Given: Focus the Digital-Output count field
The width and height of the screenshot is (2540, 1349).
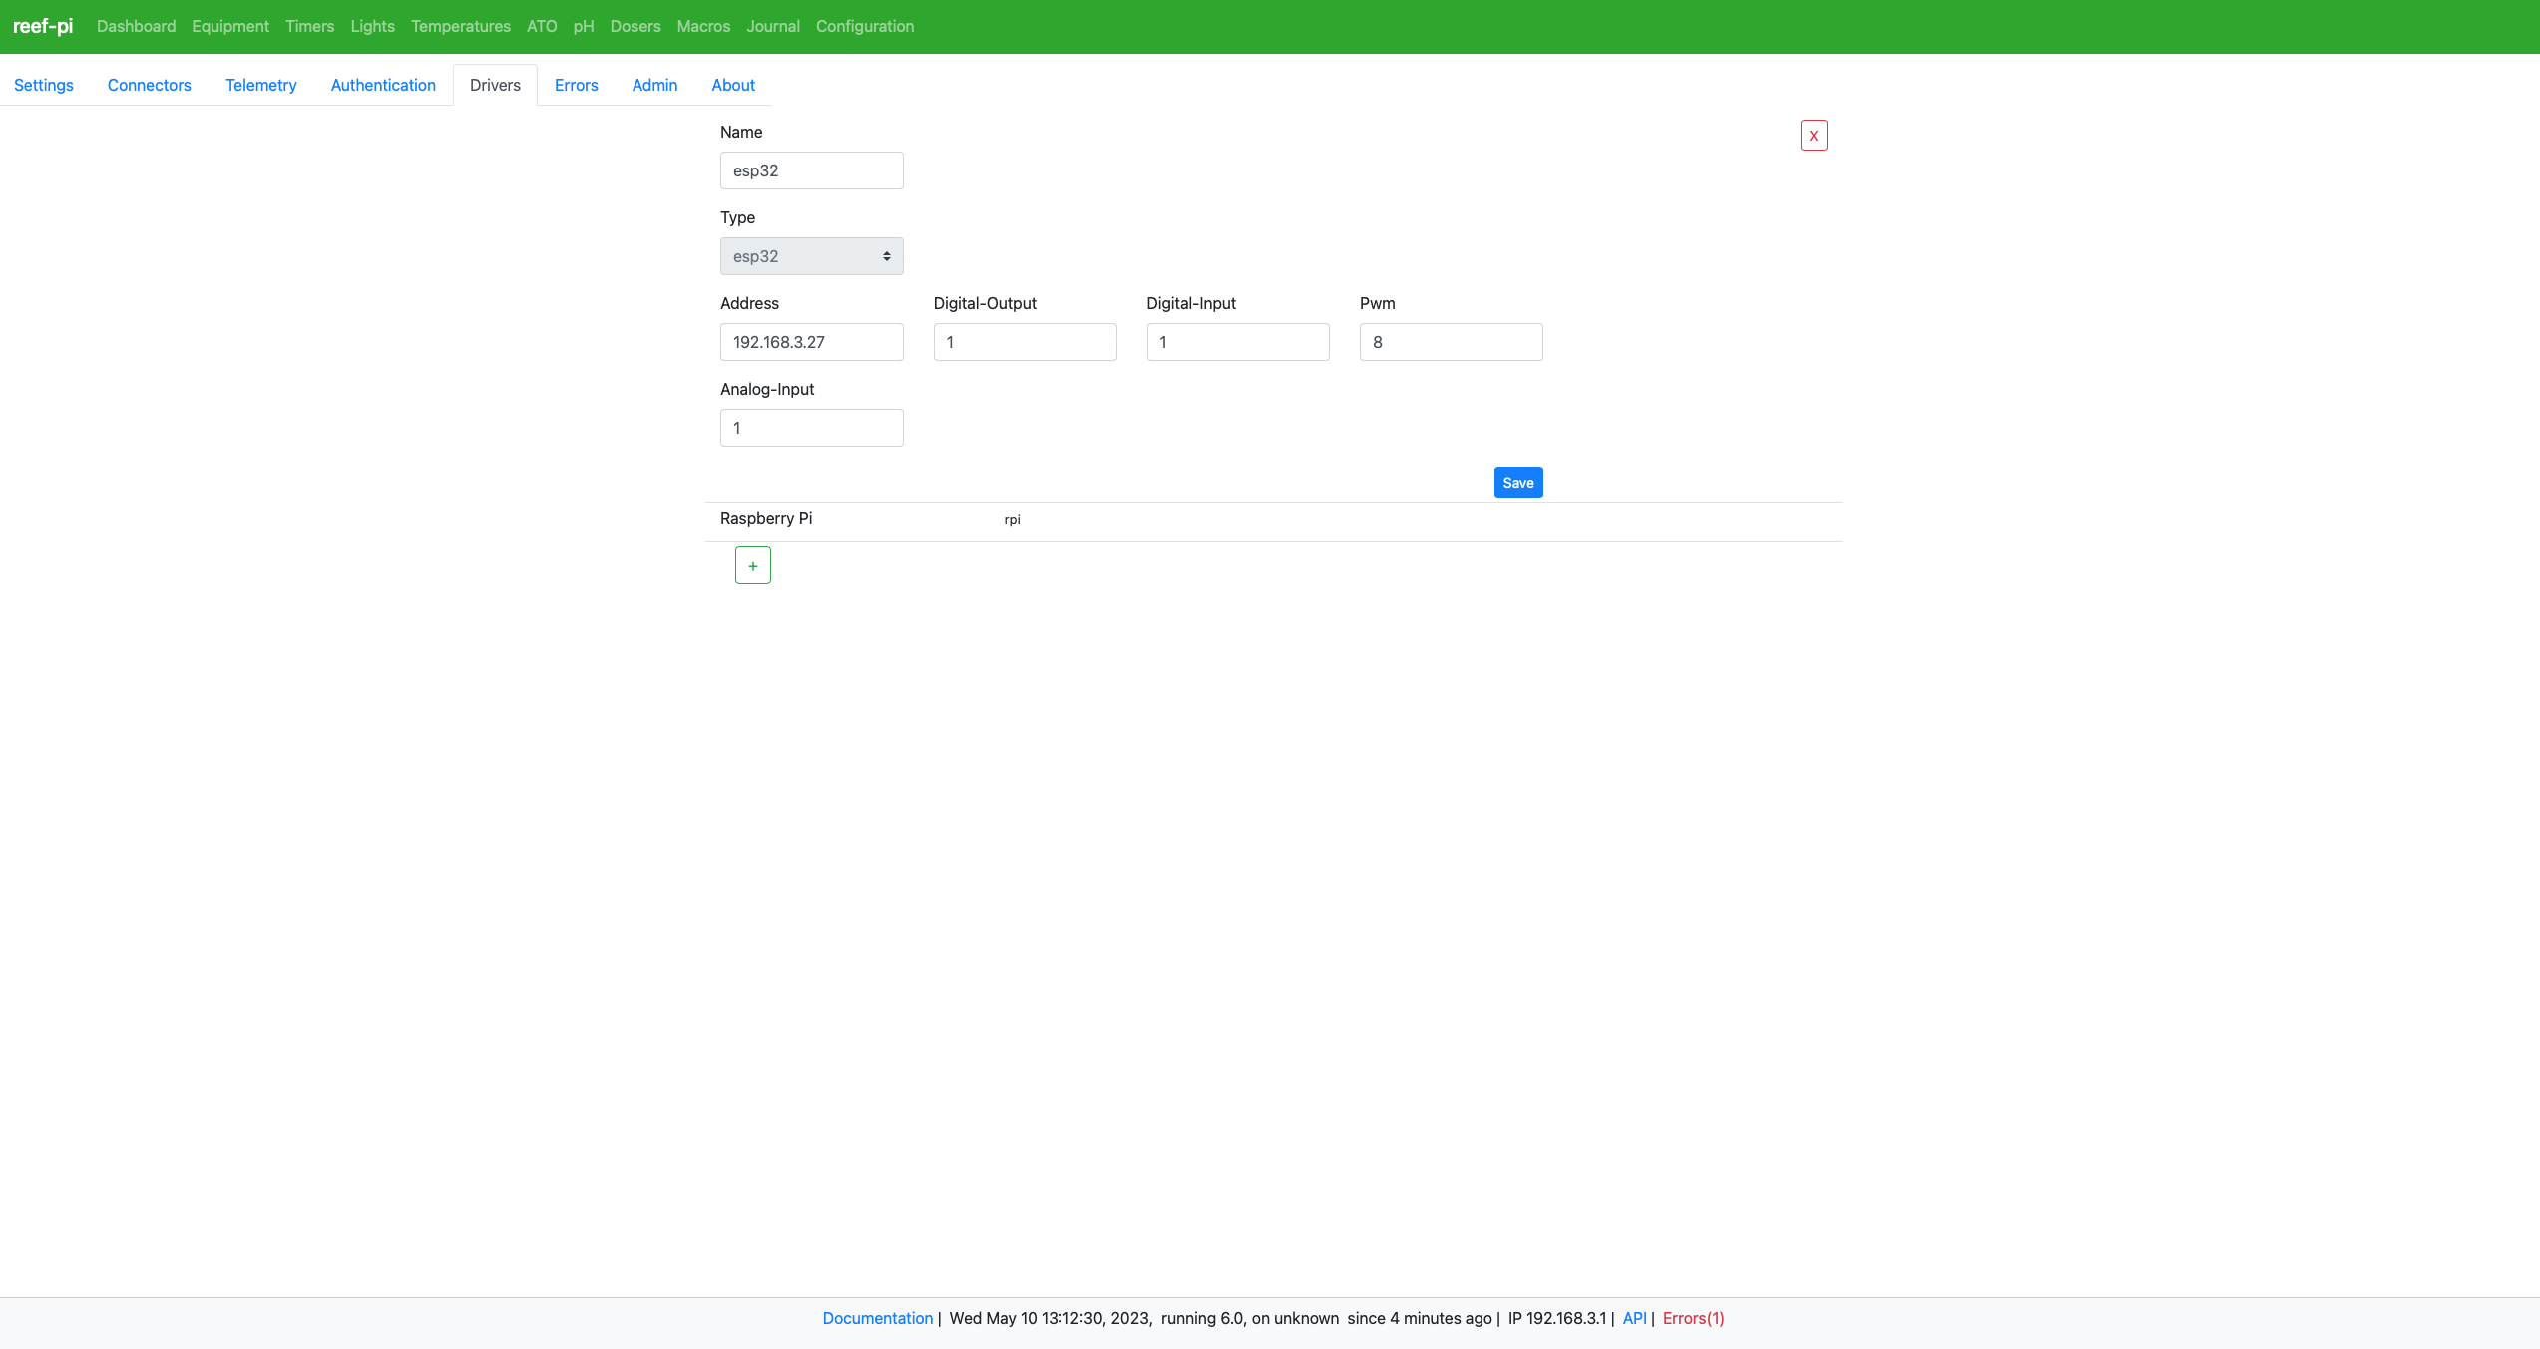Looking at the screenshot, I should click(1025, 342).
